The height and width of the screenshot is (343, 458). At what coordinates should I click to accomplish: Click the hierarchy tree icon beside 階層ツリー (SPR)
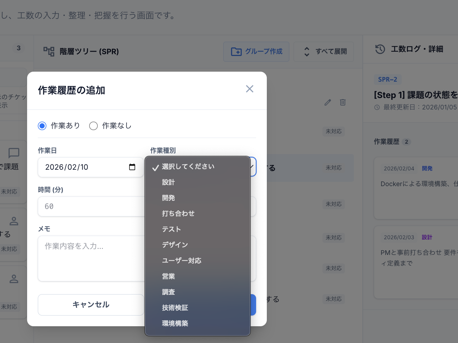click(x=48, y=51)
